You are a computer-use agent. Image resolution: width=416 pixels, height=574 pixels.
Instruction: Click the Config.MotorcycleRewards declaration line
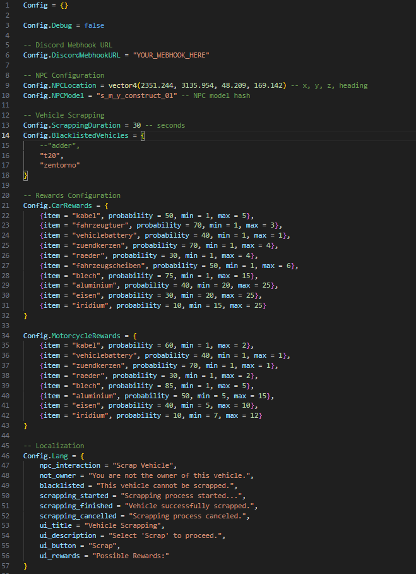(x=80, y=336)
